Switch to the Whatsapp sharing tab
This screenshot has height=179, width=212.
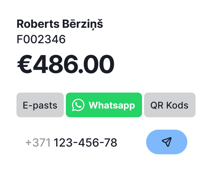pos(104,105)
